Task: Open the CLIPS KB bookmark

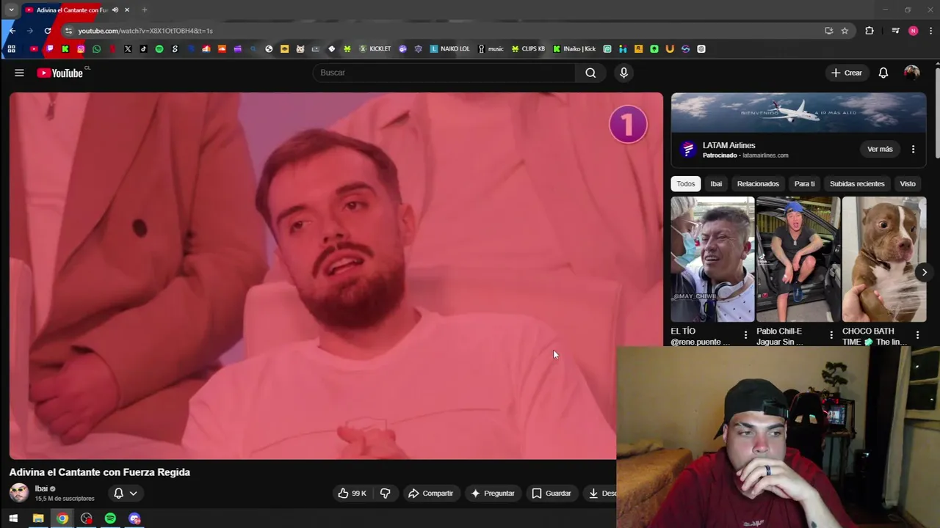Action: coord(528,49)
